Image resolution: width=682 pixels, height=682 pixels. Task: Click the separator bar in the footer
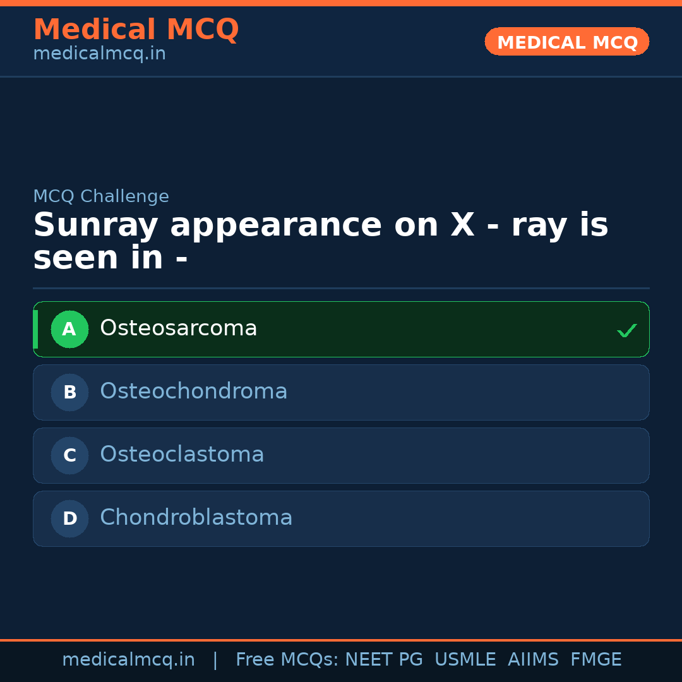pos(215,659)
